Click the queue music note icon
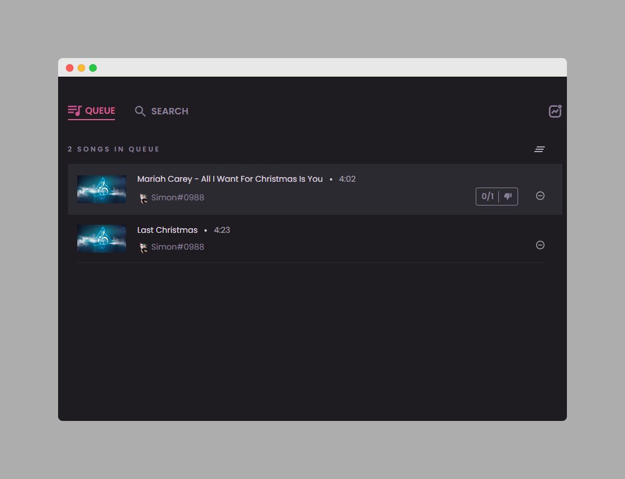625x479 pixels. pyautogui.click(x=74, y=110)
